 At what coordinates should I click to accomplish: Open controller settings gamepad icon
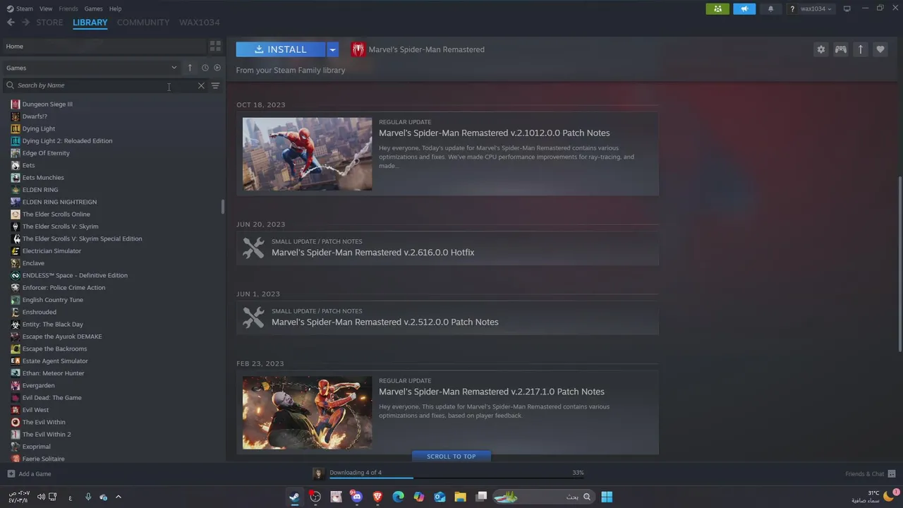840,49
